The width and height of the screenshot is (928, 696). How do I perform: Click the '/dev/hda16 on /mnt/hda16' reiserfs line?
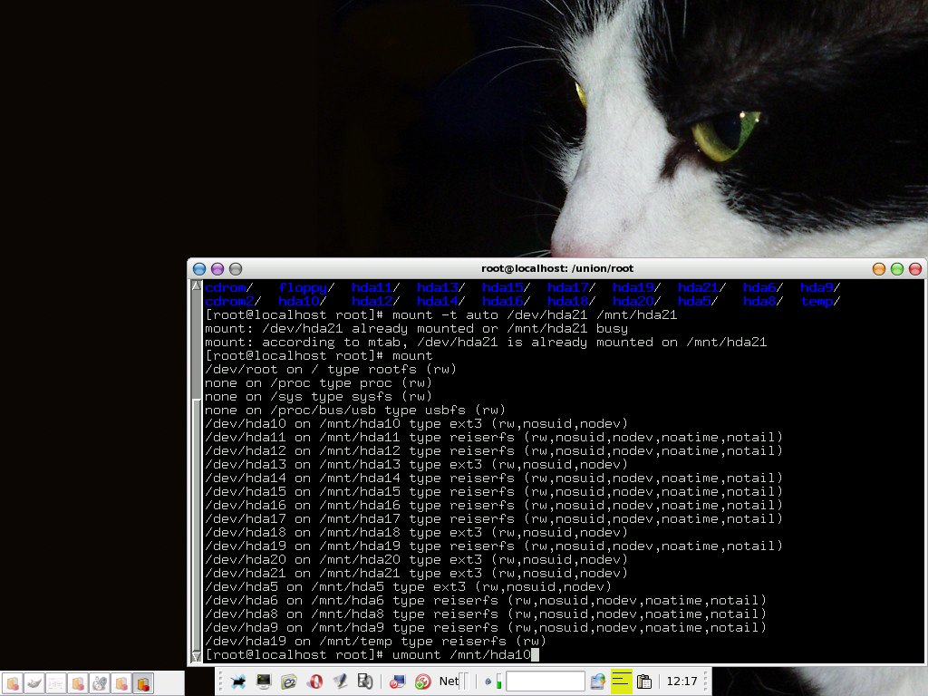coord(494,506)
